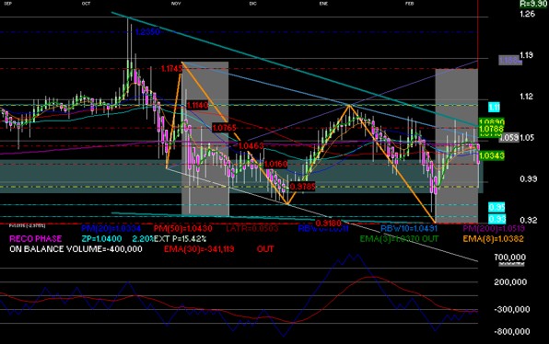Click the cyan 0.93 price tag
The height and width of the screenshot is (344, 549).
(496, 219)
